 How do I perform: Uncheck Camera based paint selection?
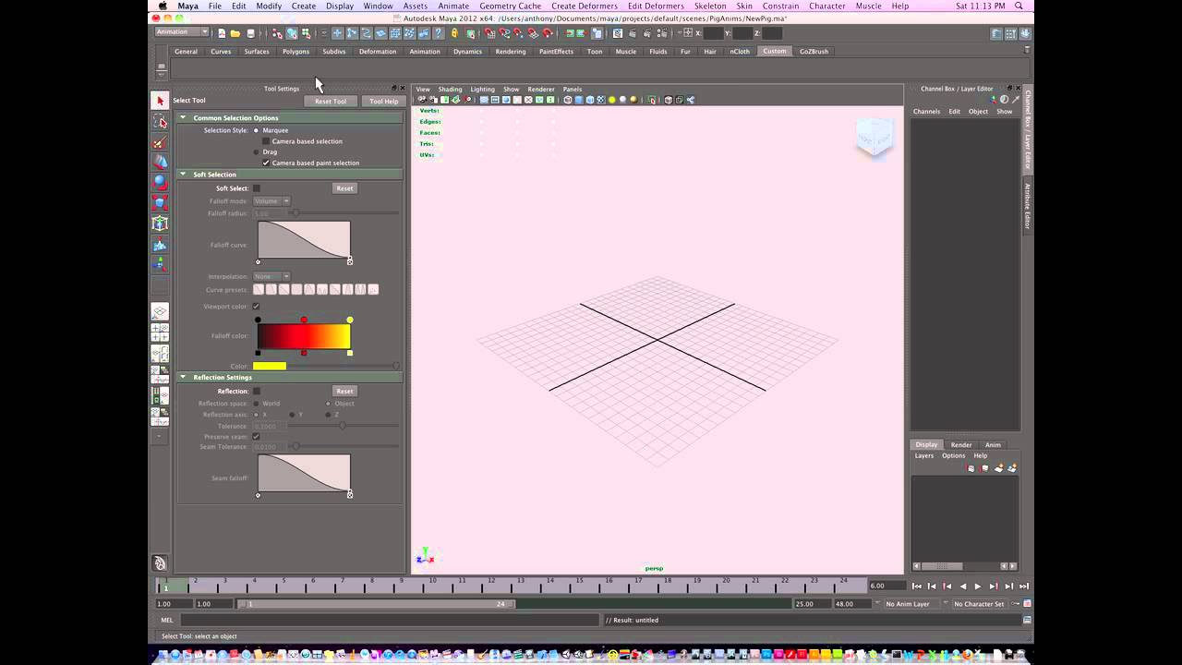coord(266,163)
